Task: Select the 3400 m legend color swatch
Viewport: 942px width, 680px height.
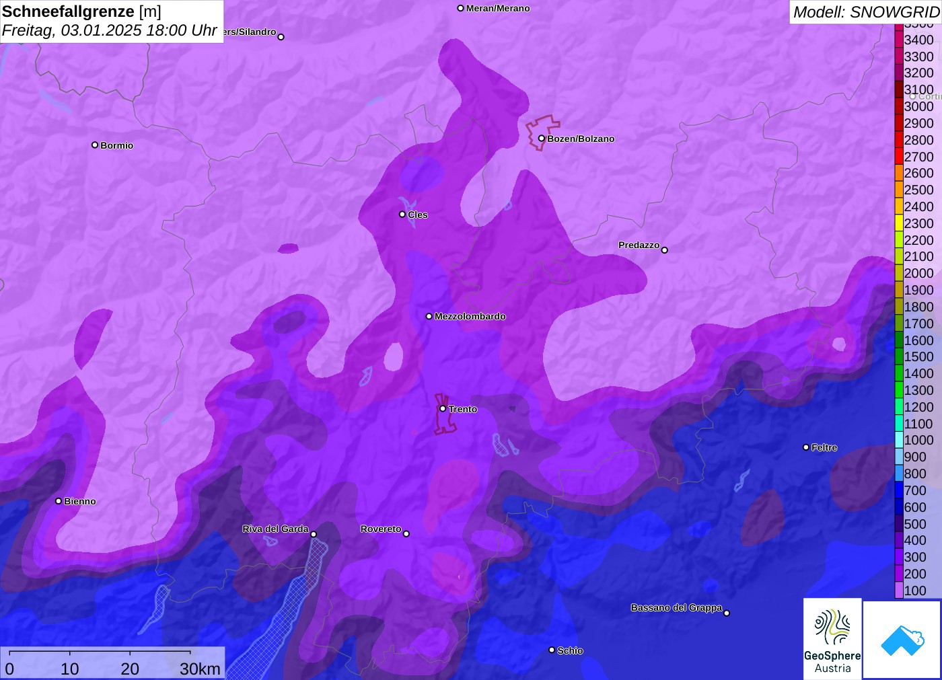Action: tap(899, 40)
